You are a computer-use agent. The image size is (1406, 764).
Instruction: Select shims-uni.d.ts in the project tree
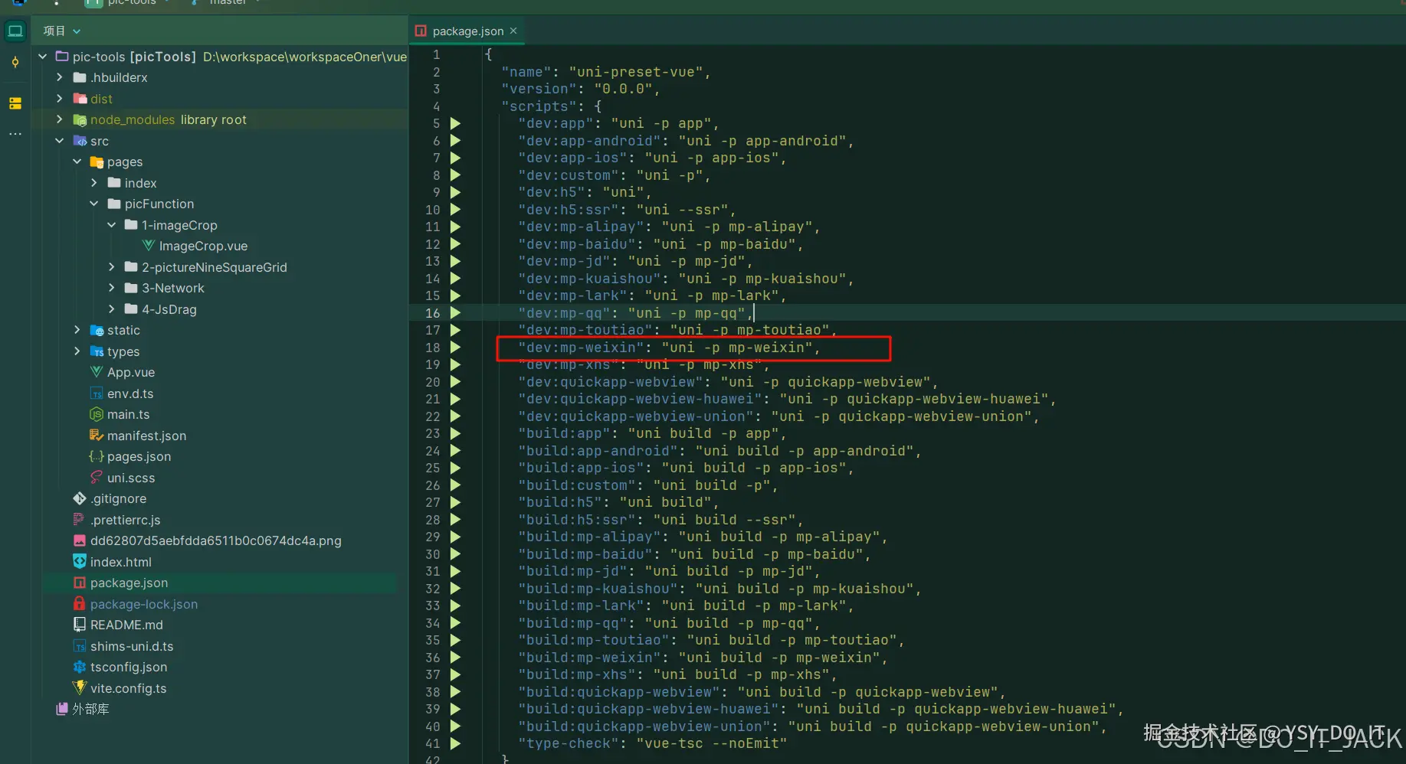(x=132, y=646)
